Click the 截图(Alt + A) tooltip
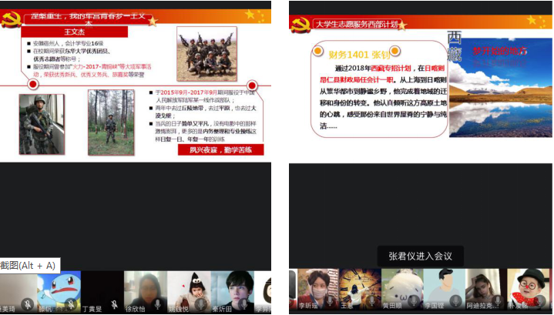Viewport: 554px width, 315px height. (x=29, y=264)
